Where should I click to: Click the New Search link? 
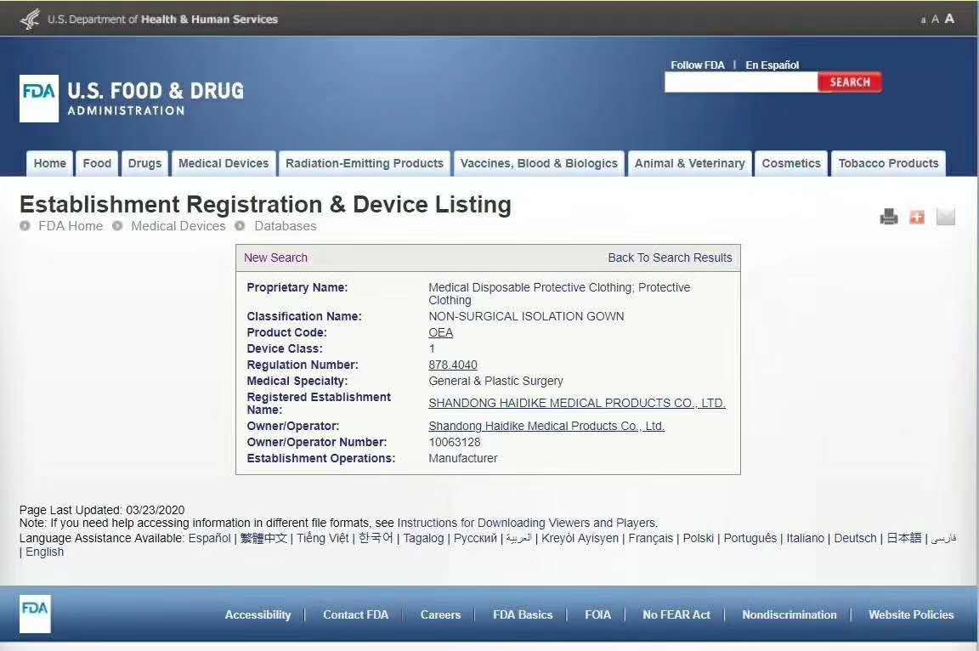[x=275, y=258]
